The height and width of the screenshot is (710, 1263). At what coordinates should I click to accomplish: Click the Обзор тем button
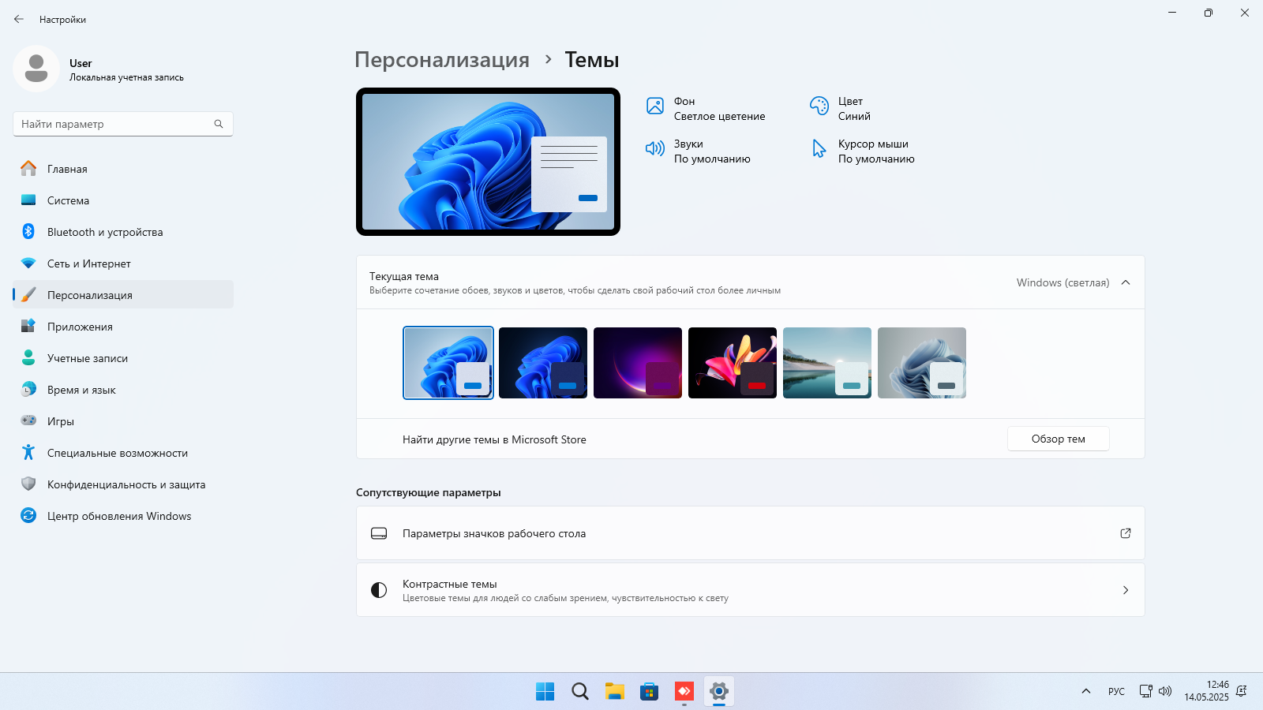coord(1059,439)
